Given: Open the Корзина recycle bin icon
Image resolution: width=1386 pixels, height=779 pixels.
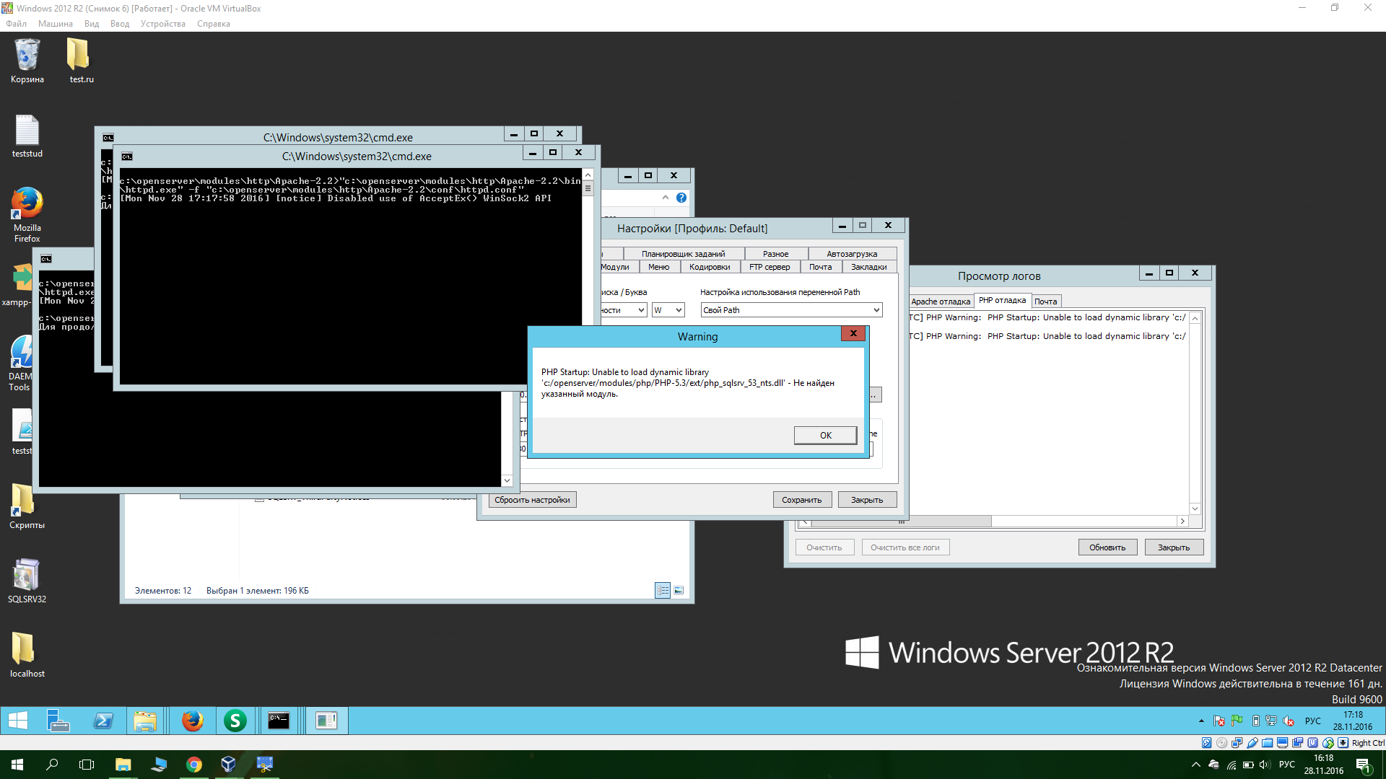Looking at the screenshot, I should pos(27,56).
